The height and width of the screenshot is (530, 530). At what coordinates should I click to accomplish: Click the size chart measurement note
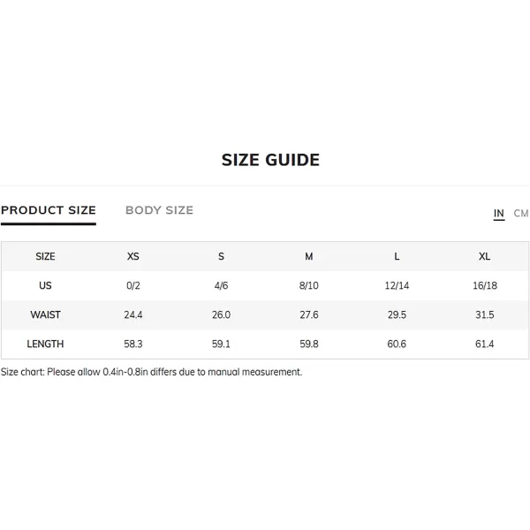tap(151, 372)
